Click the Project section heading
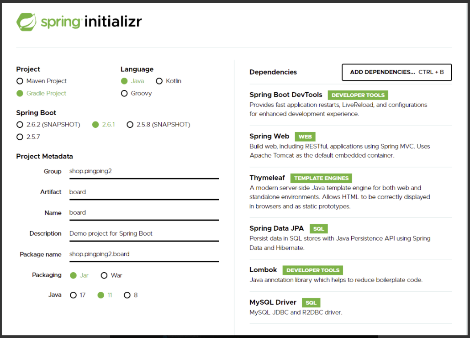The height and width of the screenshot is (338, 470). tap(28, 69)
